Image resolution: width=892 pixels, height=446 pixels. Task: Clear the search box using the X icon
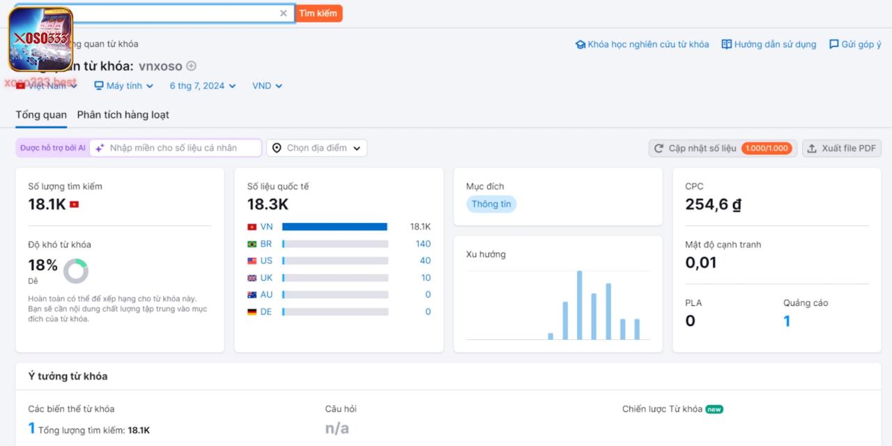pyautogui.click(x=284, y=13)
